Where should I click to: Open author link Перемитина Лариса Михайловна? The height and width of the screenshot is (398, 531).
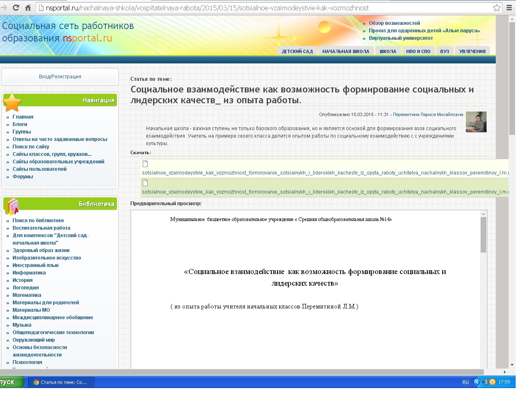pyautogui.click(x=428, y=114)
